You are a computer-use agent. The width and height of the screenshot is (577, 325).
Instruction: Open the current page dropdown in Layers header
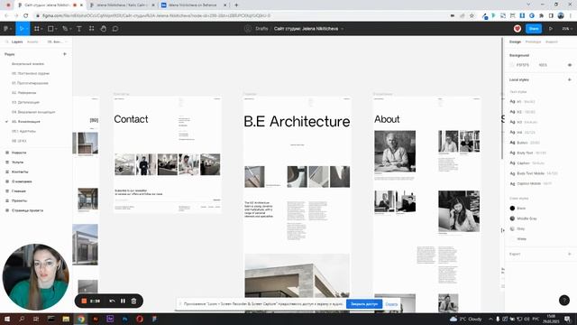[x=57, y=42]
